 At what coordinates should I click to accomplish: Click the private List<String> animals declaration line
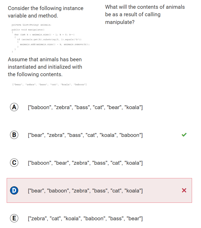point(32,25)
